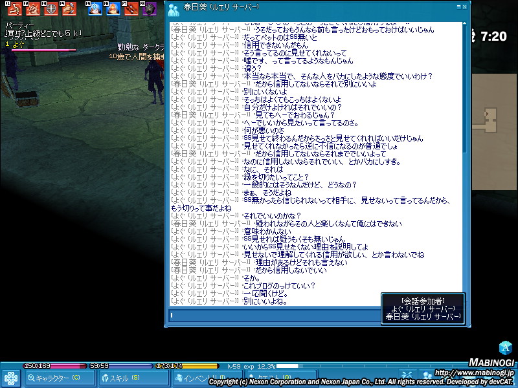Click the HP bar showing 150/169
Image resolution: width=518 pixels, height=388 pixels.
coord(55,366)
